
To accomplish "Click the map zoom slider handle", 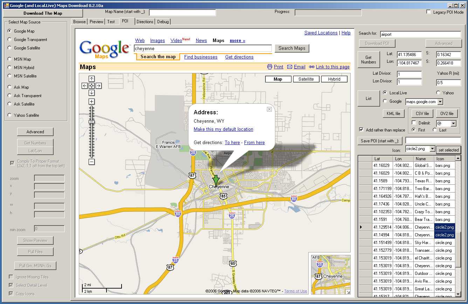I will [x=91, y=122].
